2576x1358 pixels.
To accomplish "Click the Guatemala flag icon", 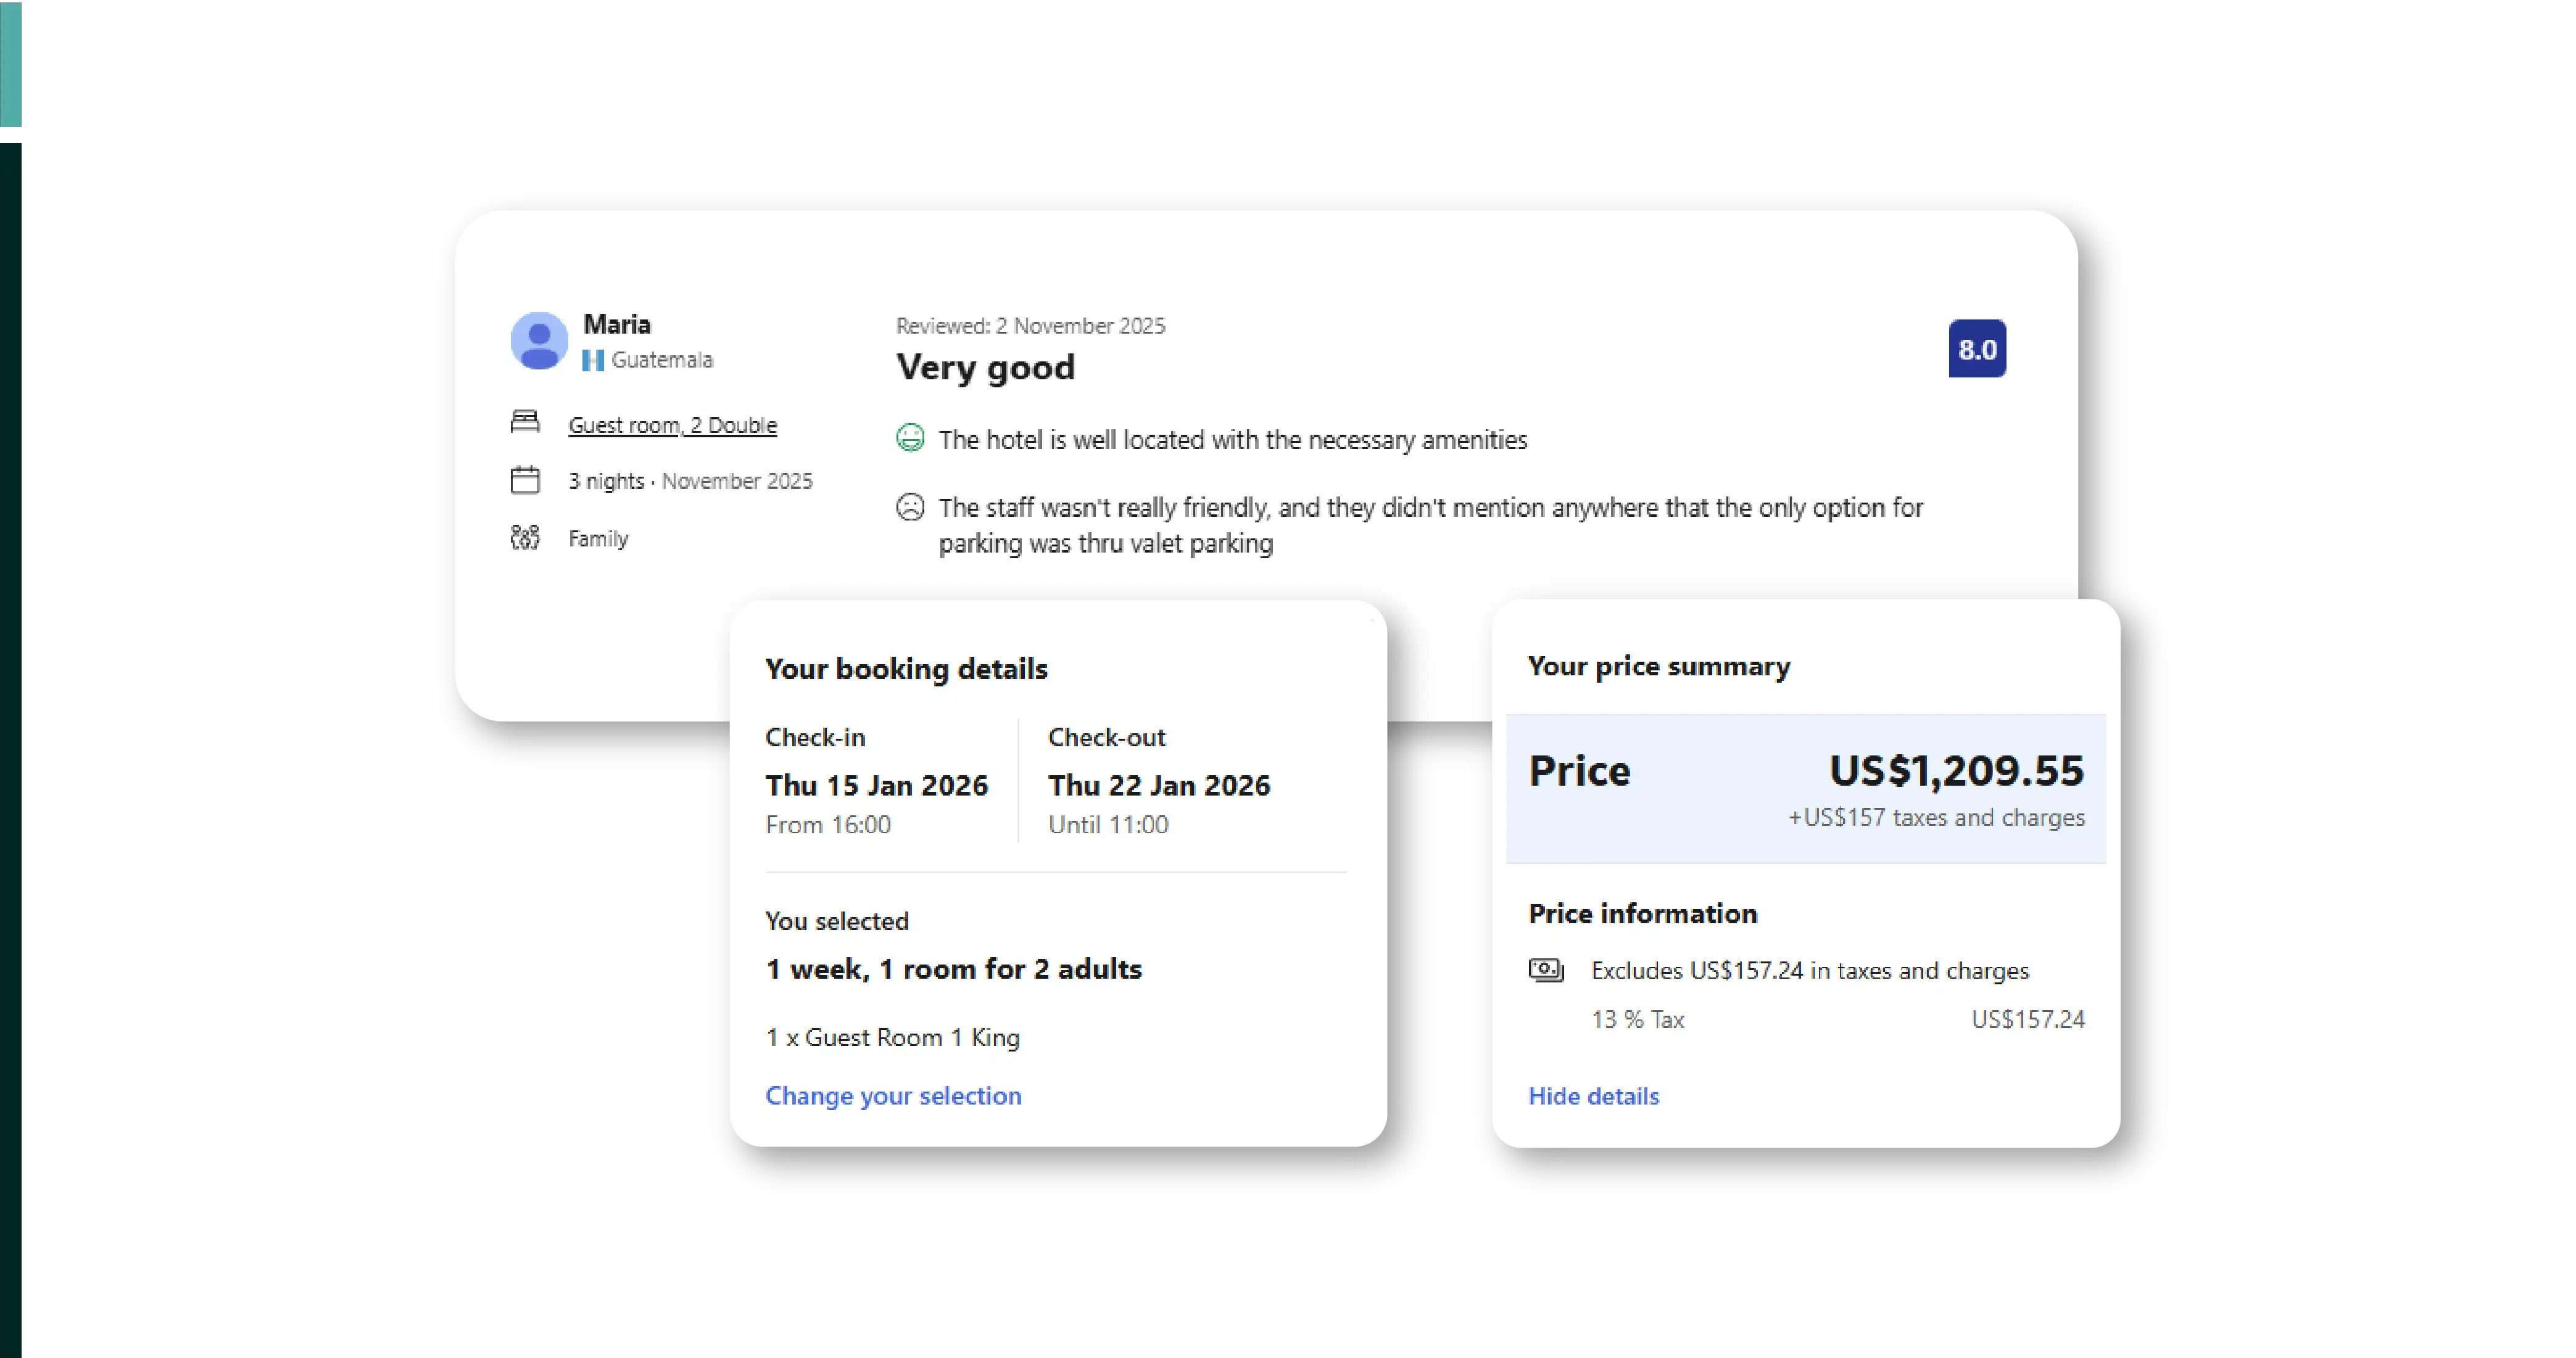I will (593, 360).
